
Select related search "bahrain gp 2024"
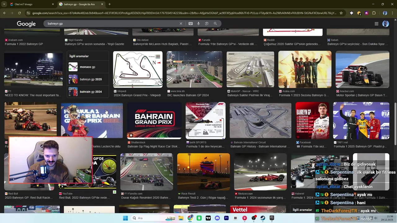pyautogui.click(x=88, y=92)
